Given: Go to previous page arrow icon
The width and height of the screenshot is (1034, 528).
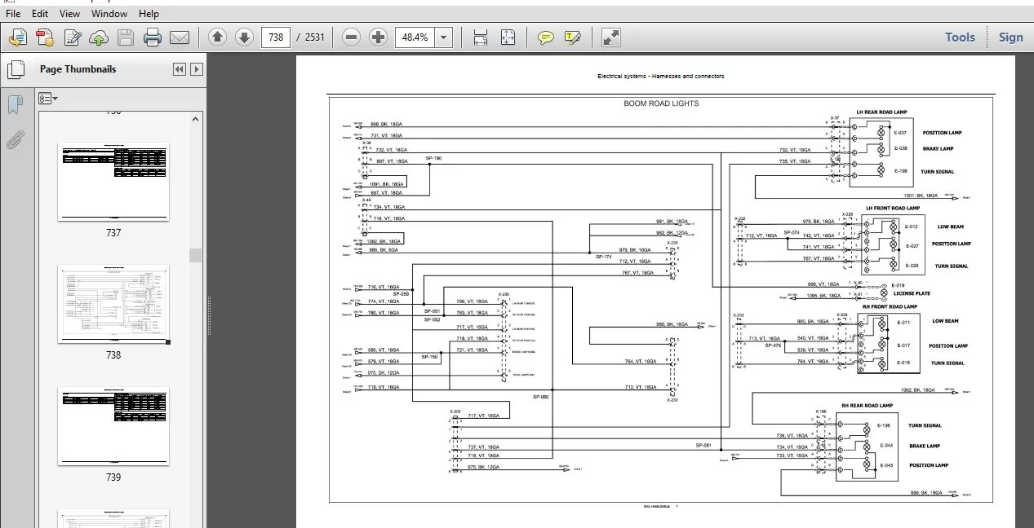Looking at the screenshot, I should pyautogui.click(x=217, y=37).
